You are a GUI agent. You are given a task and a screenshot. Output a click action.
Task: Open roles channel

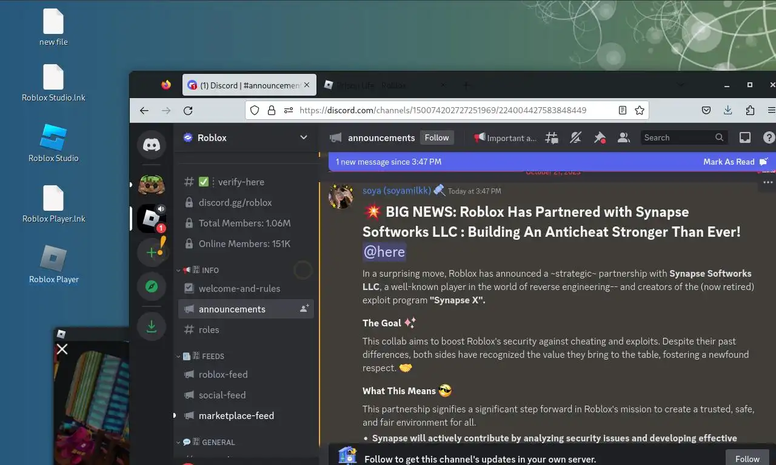(246, 329)
